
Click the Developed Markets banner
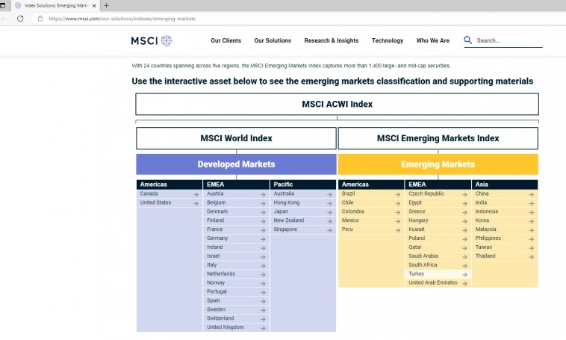[236, 164]
